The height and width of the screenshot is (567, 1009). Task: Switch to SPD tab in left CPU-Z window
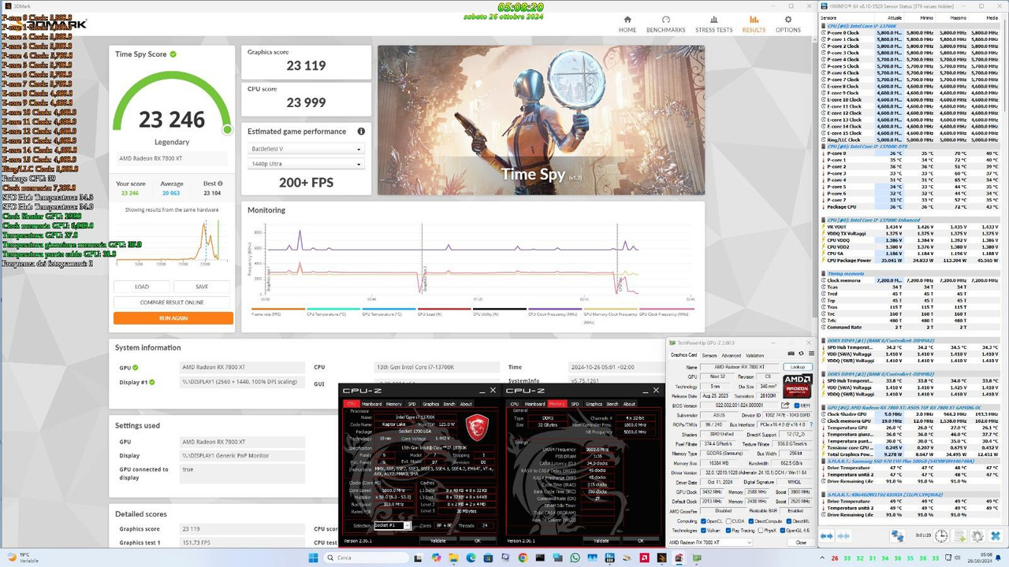pyautogui.click(x=411, y=404)
